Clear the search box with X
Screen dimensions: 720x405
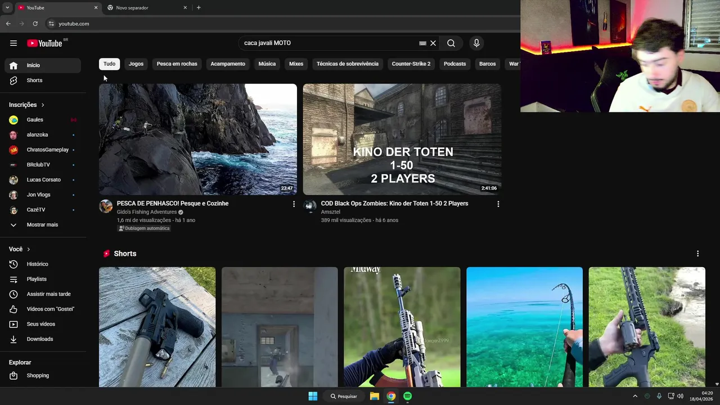[x=433, y=43]
